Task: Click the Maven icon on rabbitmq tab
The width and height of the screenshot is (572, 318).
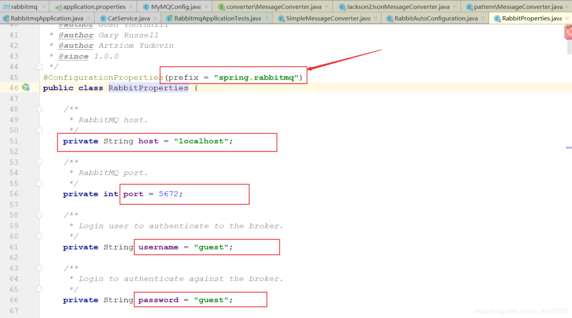Action: pyautogui.click(x=7, y=7)
